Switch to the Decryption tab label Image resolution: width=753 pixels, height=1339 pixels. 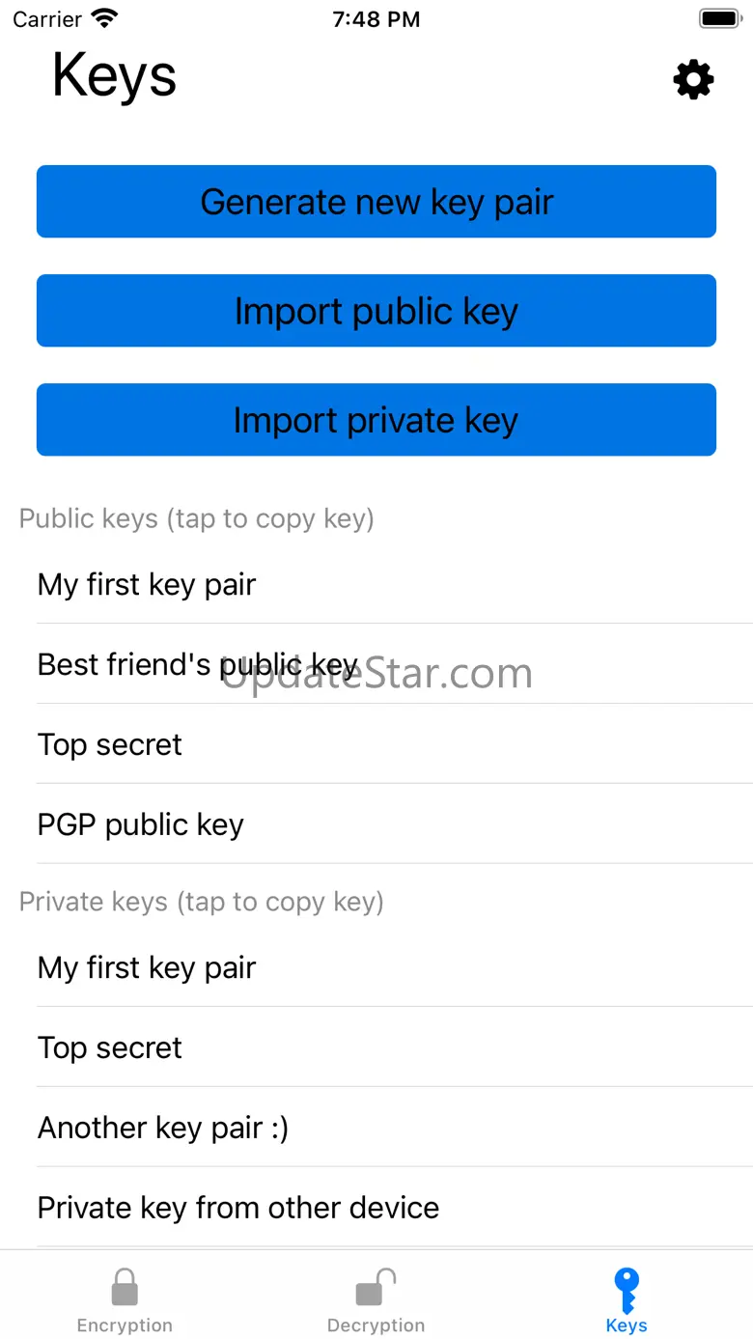pos(376,1325)
